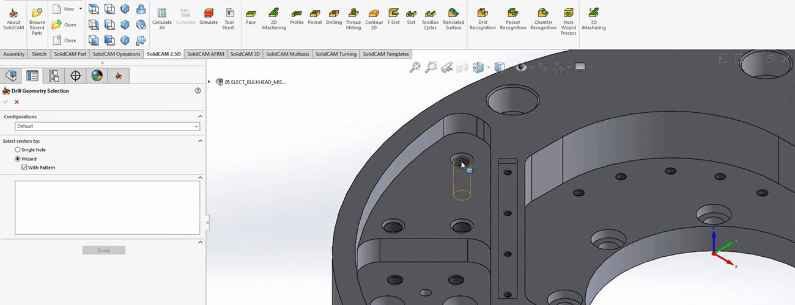Switch to the SolidCAM Multiaxis tab
This screenshot has height=305, width=795.
coord(288,54)
